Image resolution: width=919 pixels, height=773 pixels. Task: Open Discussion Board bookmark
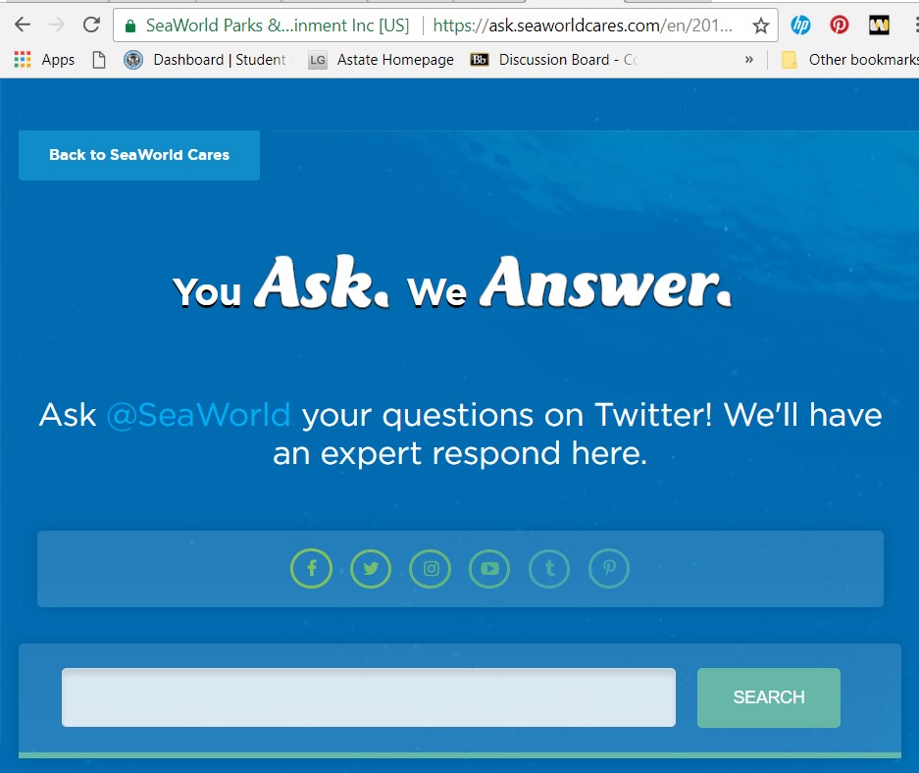tap(554, 59)
